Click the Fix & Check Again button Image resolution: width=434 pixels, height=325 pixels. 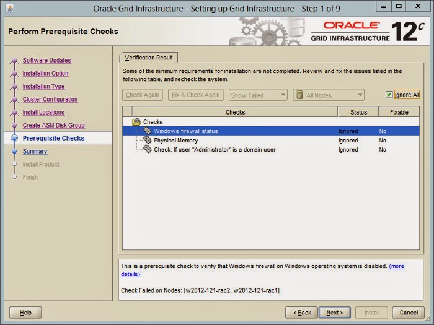[x=196, y=95]
